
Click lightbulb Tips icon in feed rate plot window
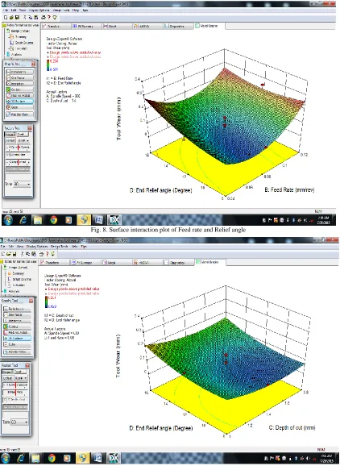(55, 18)
